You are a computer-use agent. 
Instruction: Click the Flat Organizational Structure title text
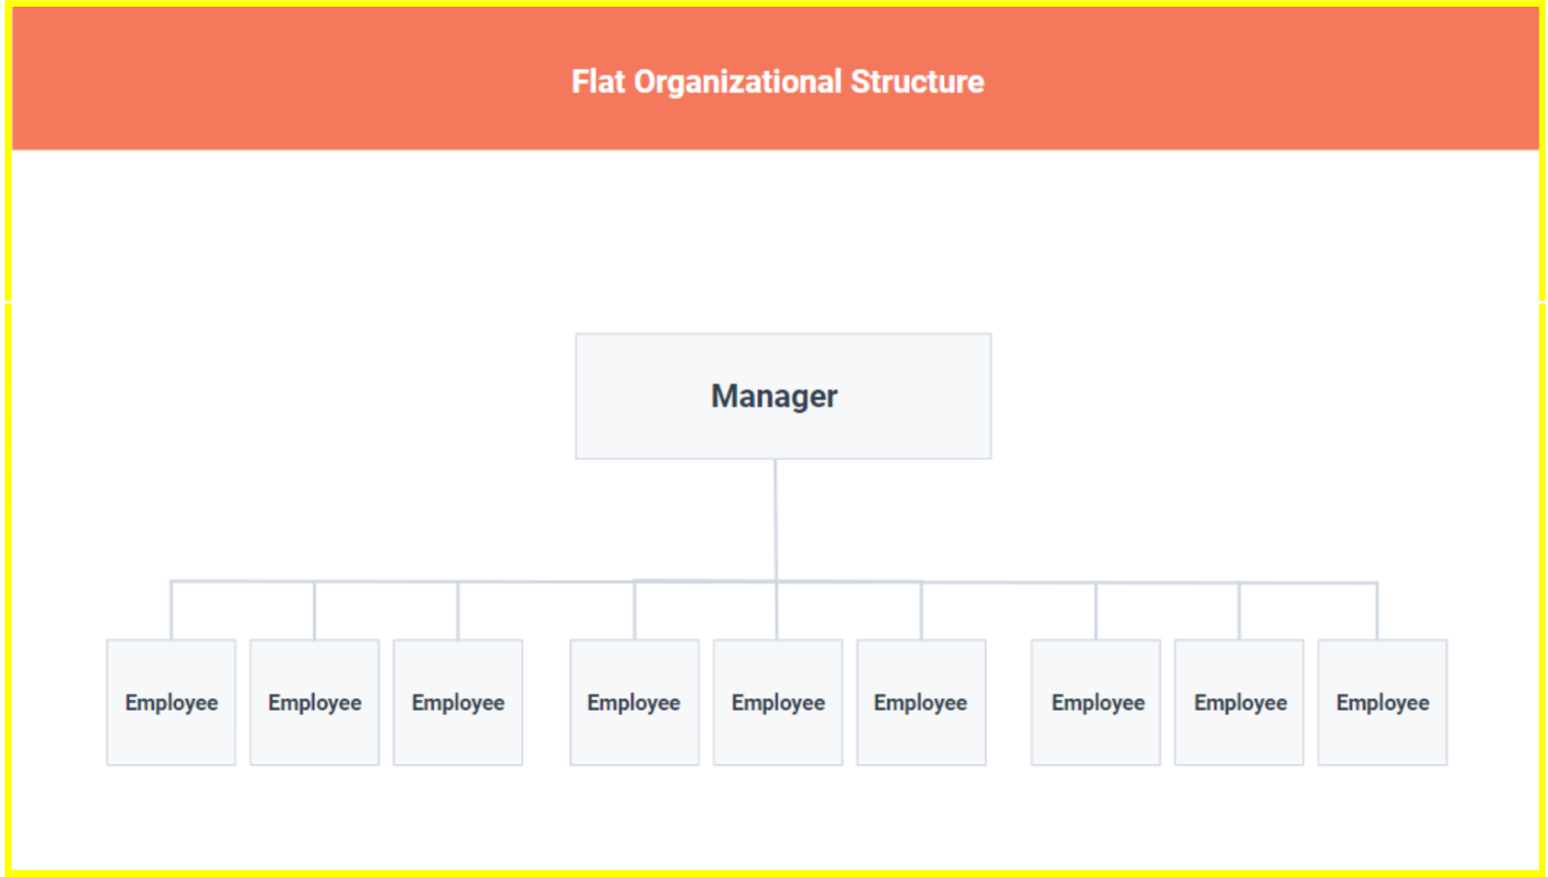tap(777, 82)
